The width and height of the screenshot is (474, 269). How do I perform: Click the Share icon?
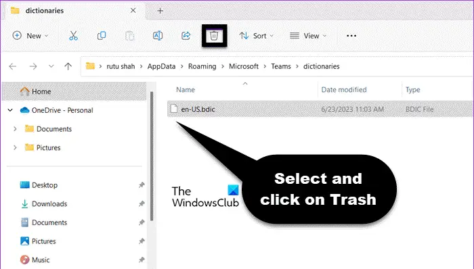tap(186, 36)
